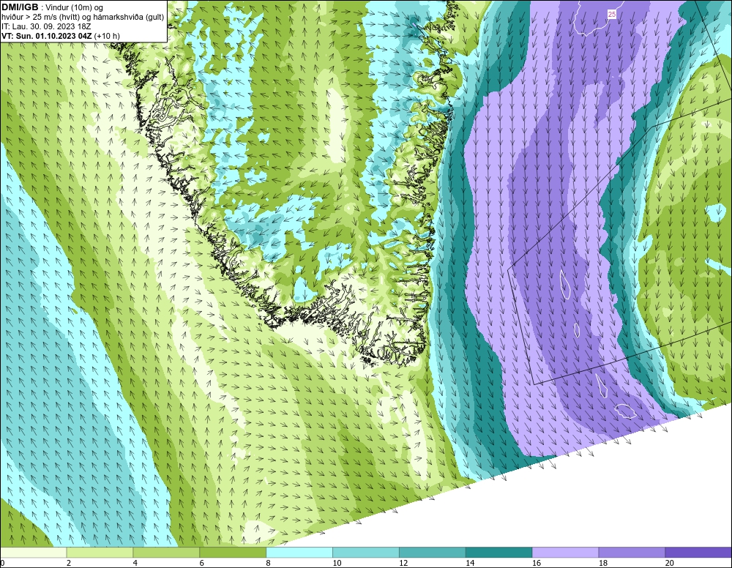Viewport: 732px width, 568px height.
Task: Click the 18–20 m/s purple legend swatch
Action: [632, 553]
